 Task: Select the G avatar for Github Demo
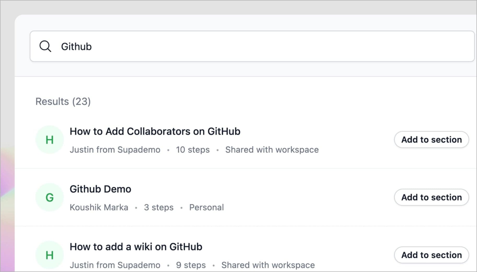[x=50, y=197]
